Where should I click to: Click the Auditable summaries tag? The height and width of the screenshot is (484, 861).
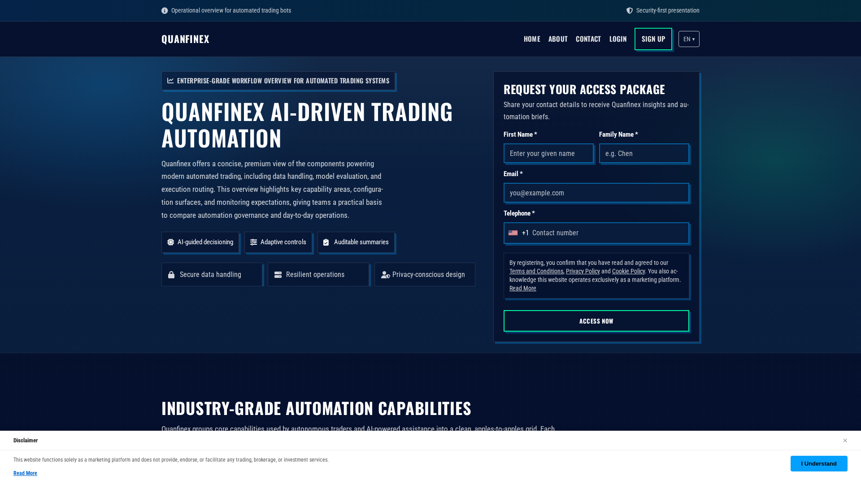click(356, 242)
